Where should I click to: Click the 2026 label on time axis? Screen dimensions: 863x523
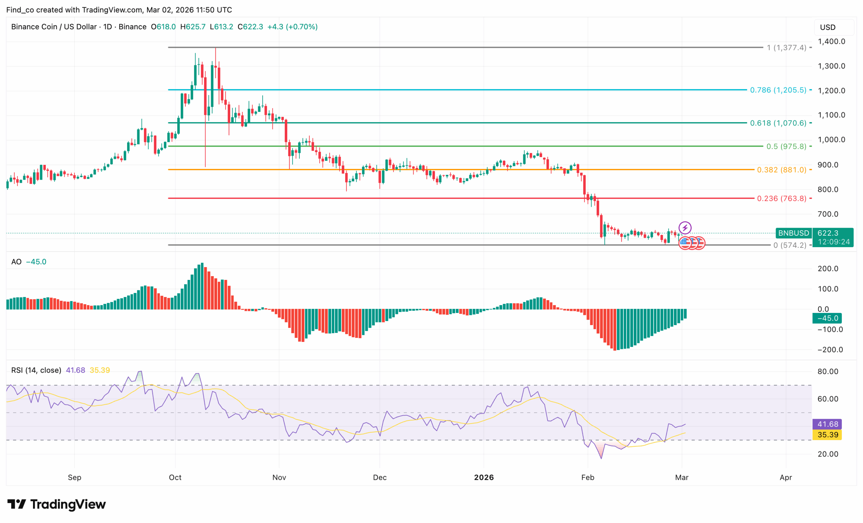[x=484, y=477]
